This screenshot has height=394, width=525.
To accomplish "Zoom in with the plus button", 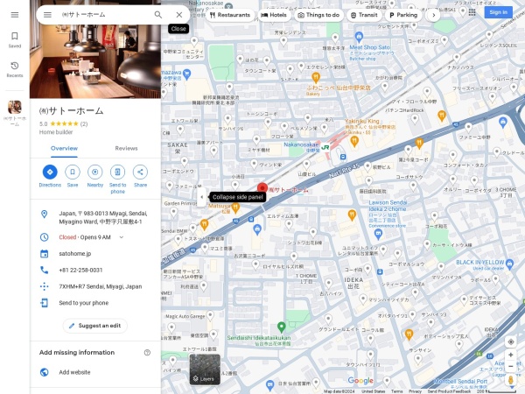I will coord(511,355).
